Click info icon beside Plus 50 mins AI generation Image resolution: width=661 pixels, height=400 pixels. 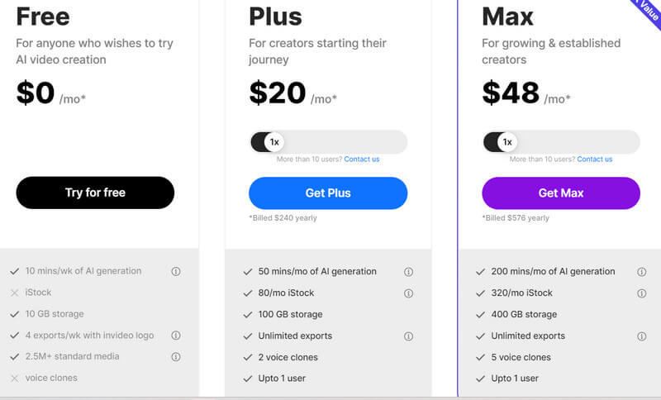(408, 272)
